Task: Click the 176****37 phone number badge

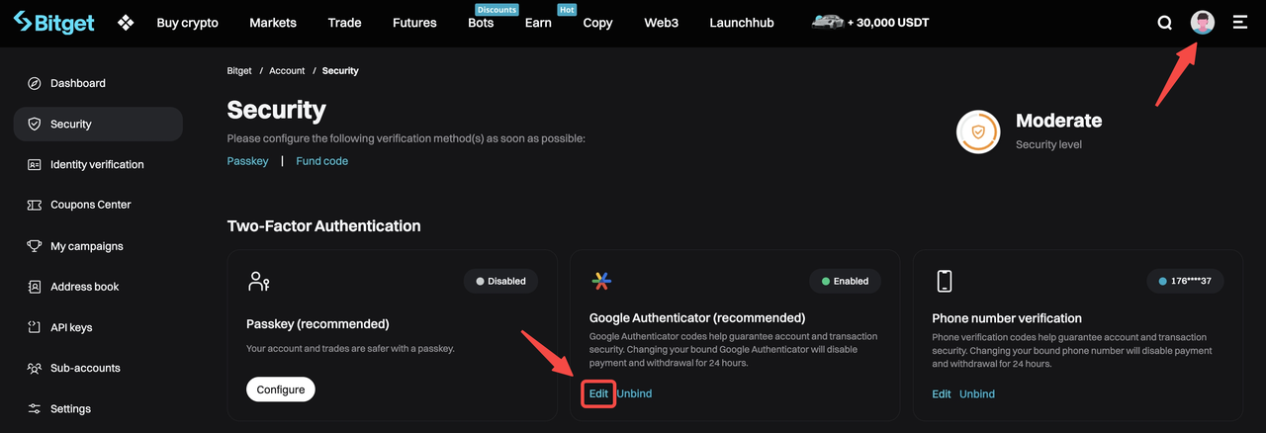Action: coord(1186,281)
